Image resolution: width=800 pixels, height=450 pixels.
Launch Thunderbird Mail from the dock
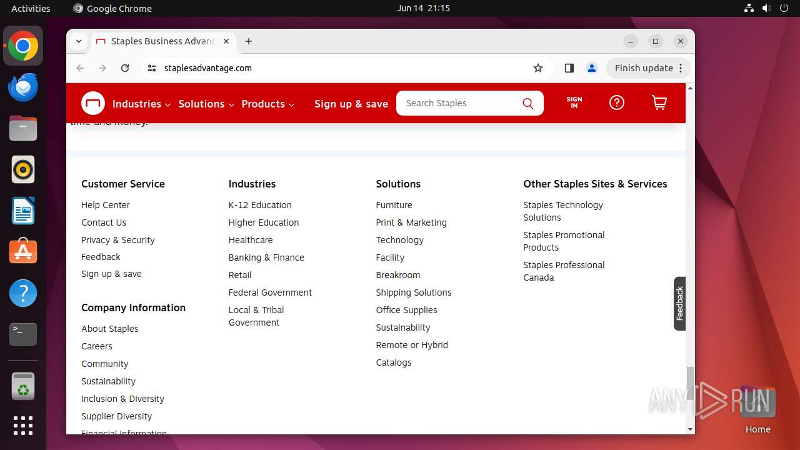coord(23,87)
